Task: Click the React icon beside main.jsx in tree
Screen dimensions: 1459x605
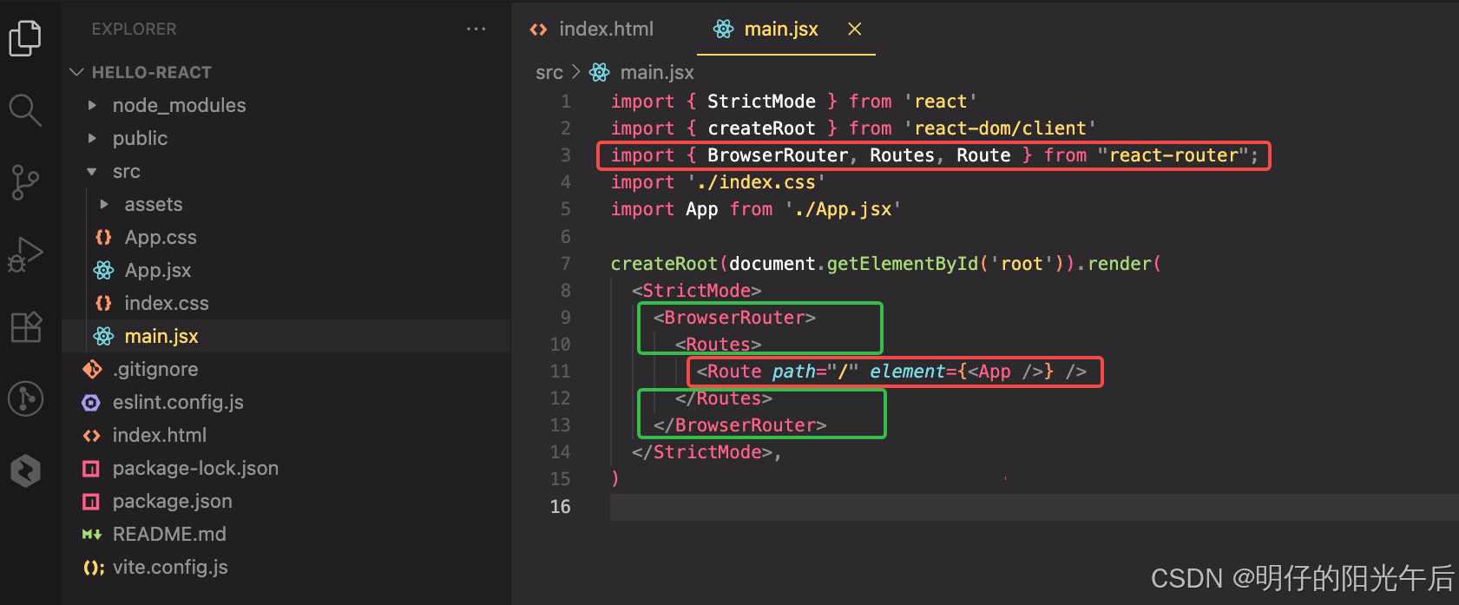Action: (x=103, y=336)
